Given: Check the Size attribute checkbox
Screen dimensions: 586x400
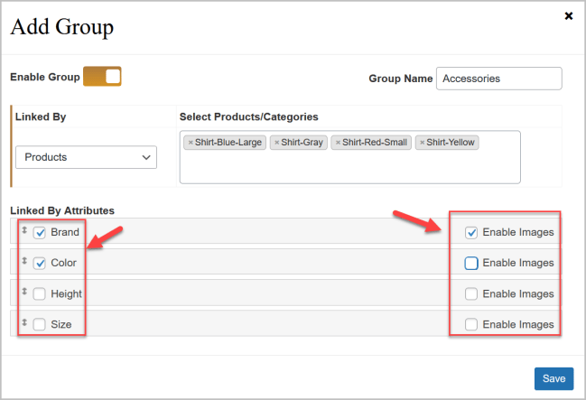Looking at the screenshot, I should click(x=40, y=324).
